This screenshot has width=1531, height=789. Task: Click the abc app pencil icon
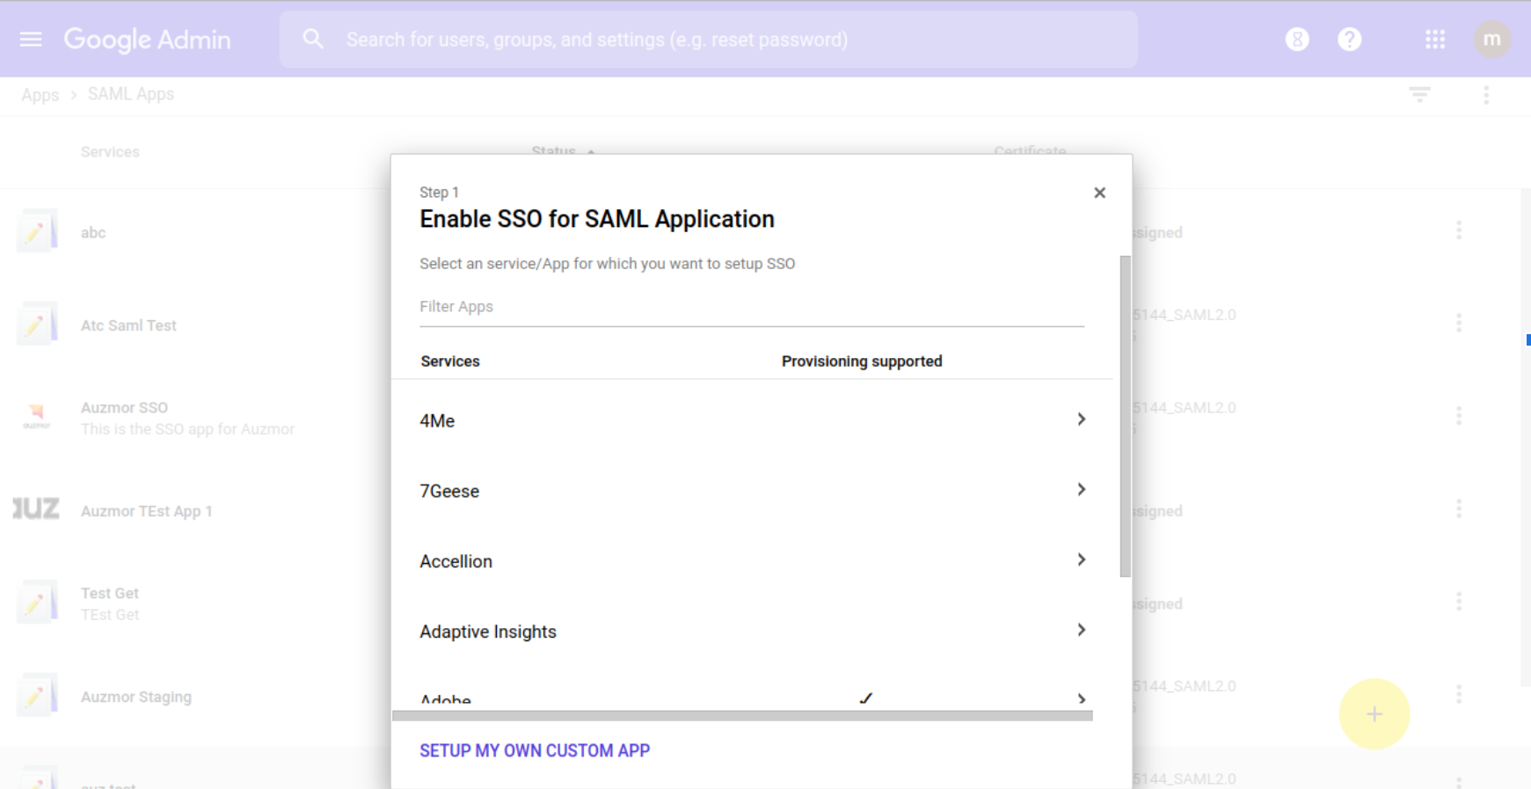(x=36, y=231)
